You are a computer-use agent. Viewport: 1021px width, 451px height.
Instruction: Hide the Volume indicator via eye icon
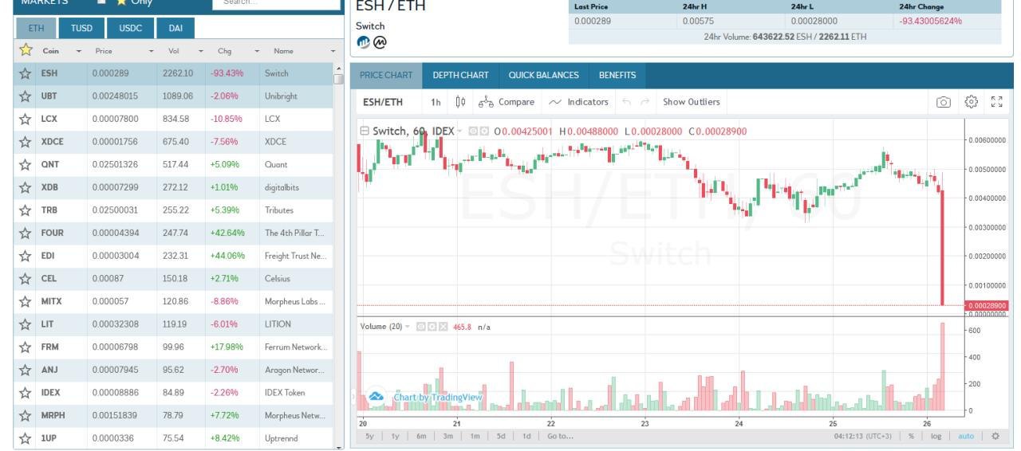click(421, 327)
